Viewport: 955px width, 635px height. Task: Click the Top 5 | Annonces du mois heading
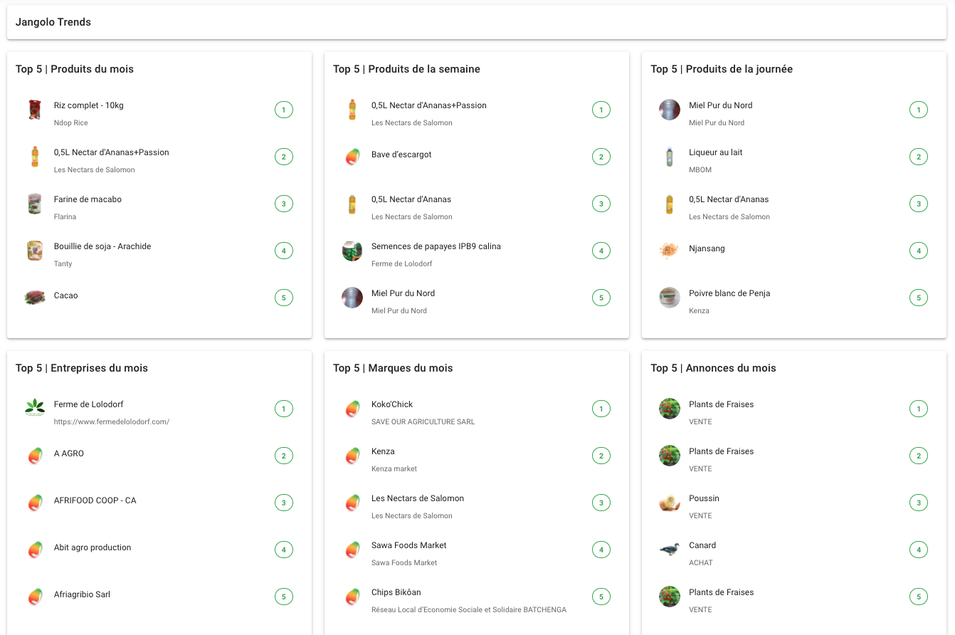point(713,368)
